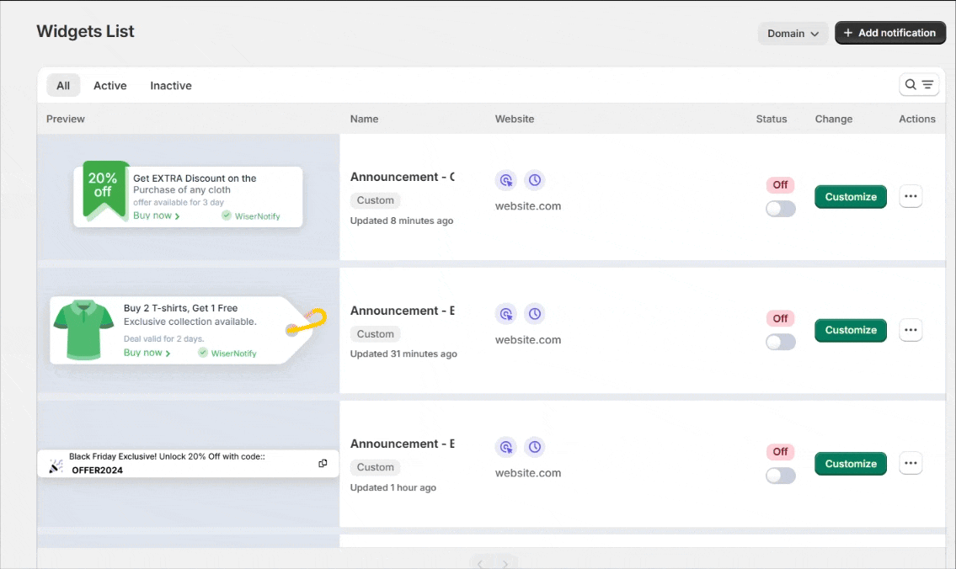The width and height of the screenshot is (956, 569).
Task: Toggle status on for the Black Friday widget
Action: 780,476
